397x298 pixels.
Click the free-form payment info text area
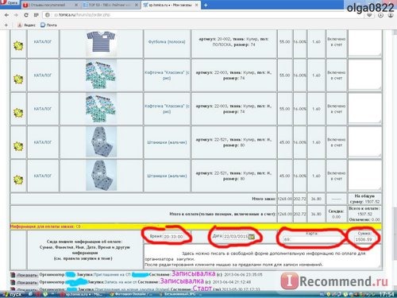coord(263,257)
